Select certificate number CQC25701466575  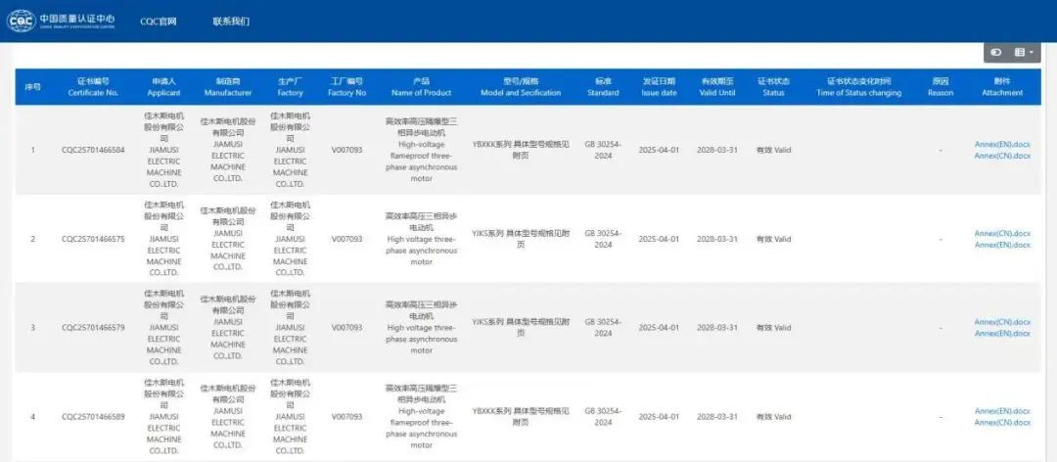coord(93,239)
